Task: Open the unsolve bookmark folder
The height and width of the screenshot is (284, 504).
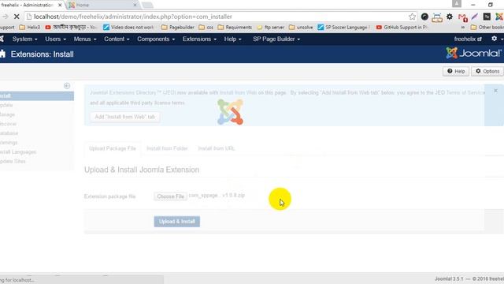Action: 301,28
